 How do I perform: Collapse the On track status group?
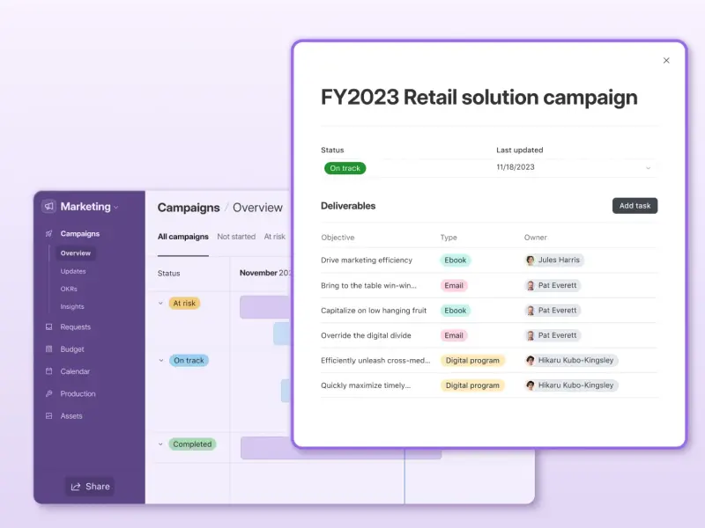161,360
